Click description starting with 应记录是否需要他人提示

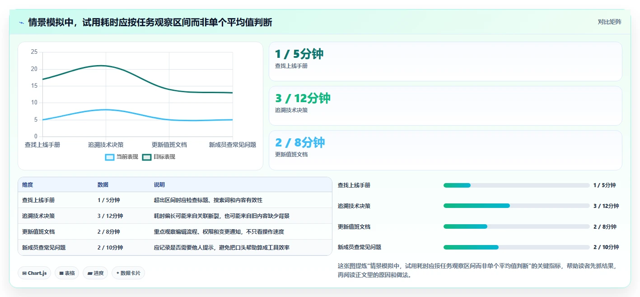(x=222, y=248)
